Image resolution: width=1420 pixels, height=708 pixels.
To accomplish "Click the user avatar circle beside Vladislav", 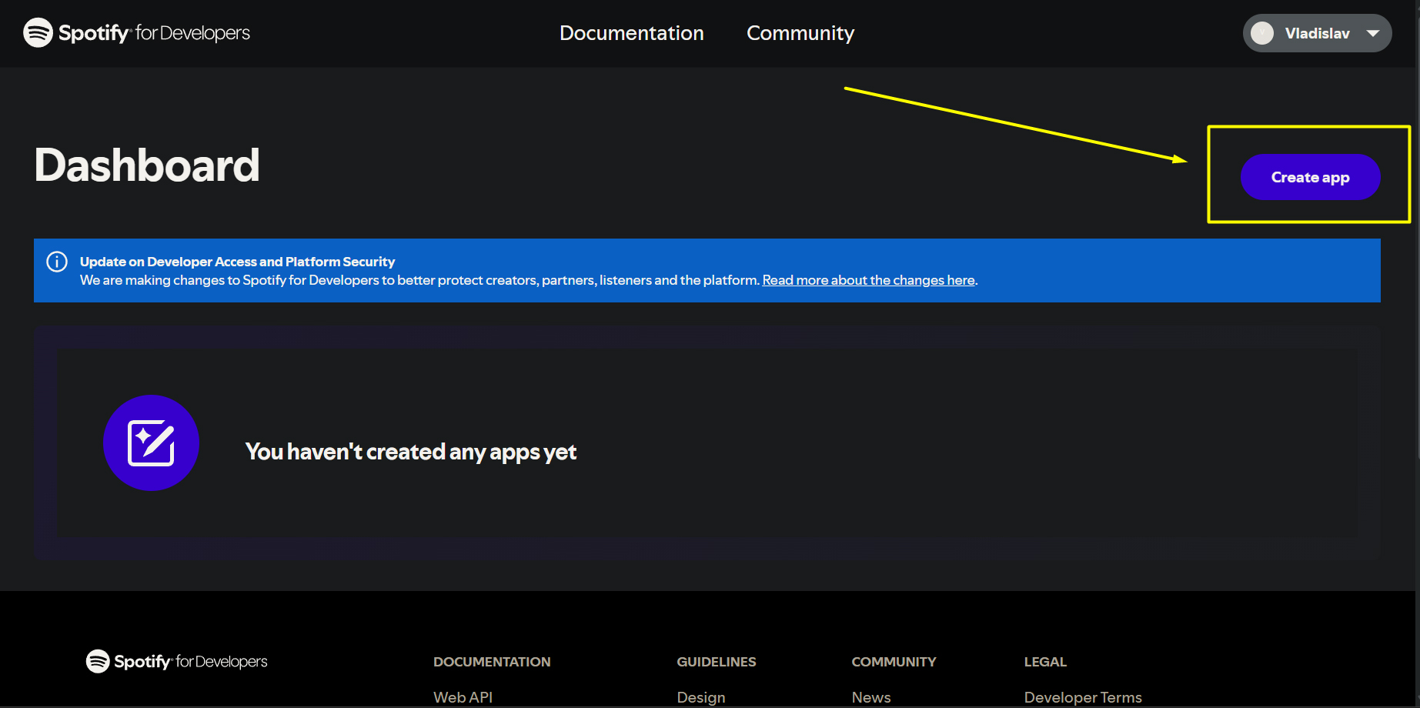I will 1262,33.
